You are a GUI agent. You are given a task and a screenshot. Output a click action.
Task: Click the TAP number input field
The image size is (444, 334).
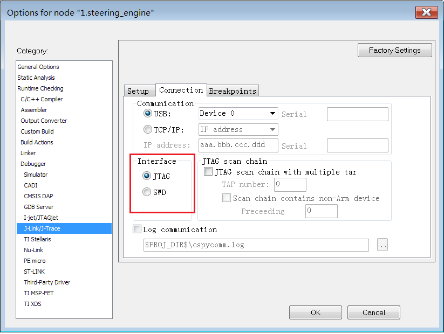pyautogui.click(x=290, y=184)
